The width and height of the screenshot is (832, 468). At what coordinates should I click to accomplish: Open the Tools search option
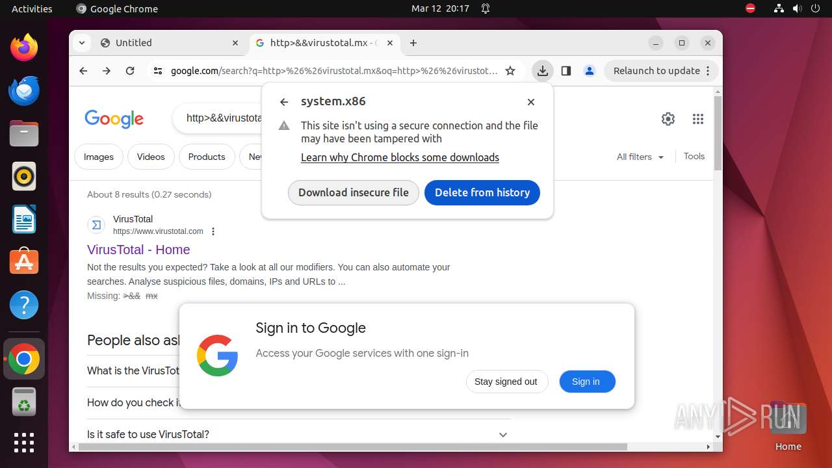point(694,156)
